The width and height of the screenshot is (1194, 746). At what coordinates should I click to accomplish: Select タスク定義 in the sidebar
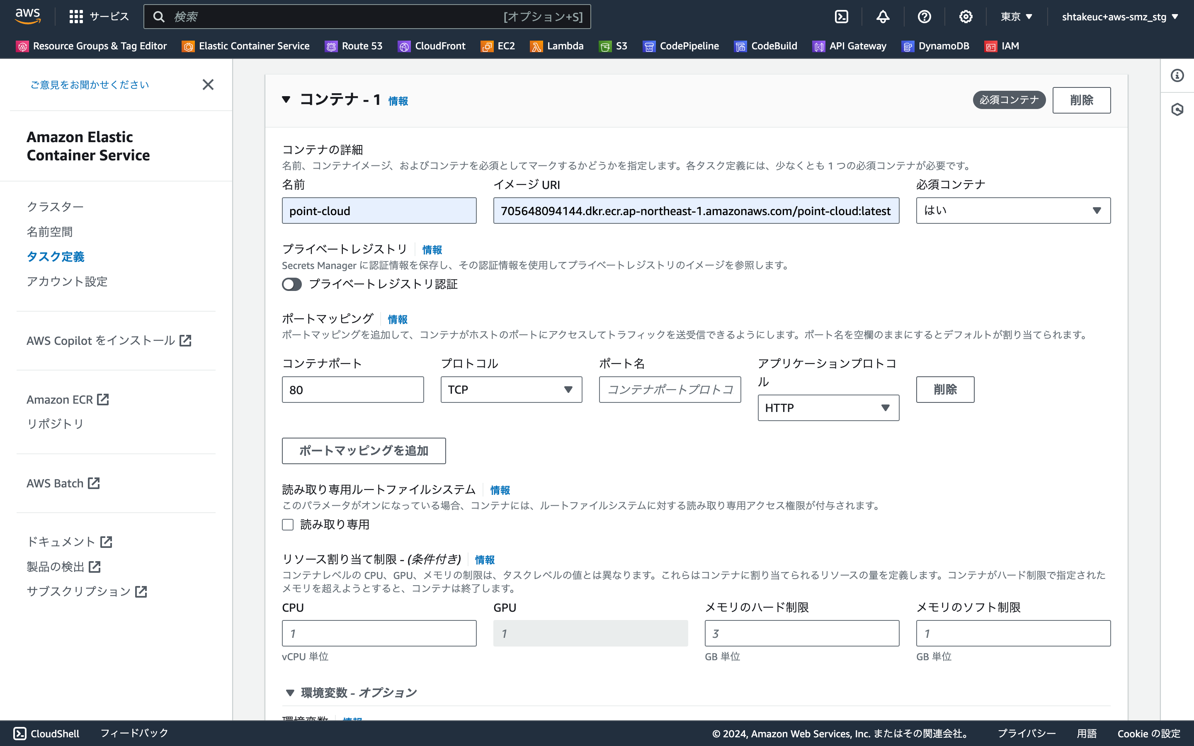pyautogui.click(x=56, y=257)
